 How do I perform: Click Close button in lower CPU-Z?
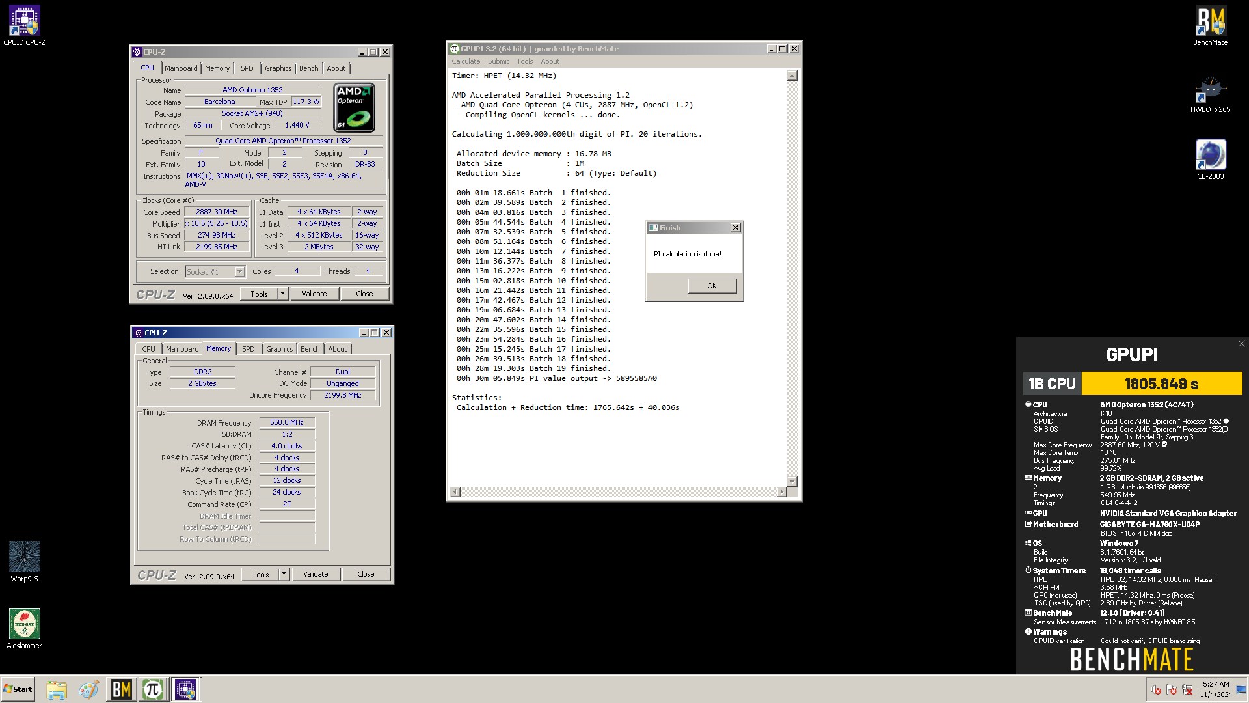coord(366,574)
